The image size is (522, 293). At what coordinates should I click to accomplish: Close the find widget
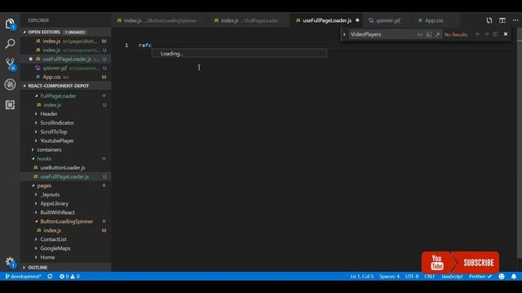tap(506, 34)
